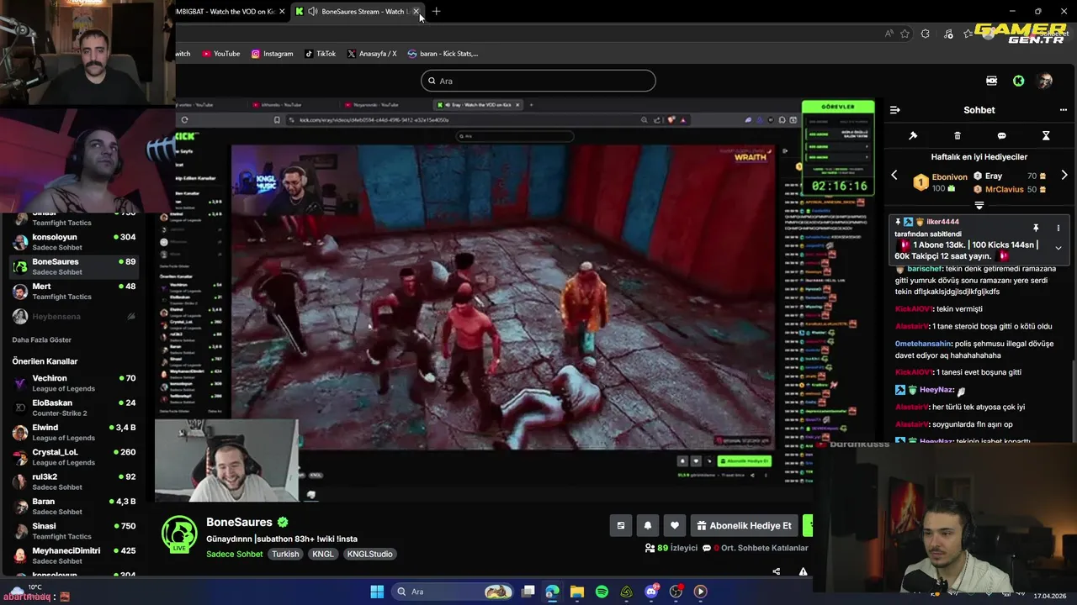The height and width of the screenshot is (605, 1077).
Task: Click Abonelik Hediye Et button
Action: pos(745,525)
